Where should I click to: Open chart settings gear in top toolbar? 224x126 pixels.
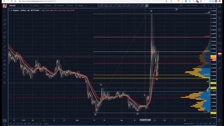204,6
